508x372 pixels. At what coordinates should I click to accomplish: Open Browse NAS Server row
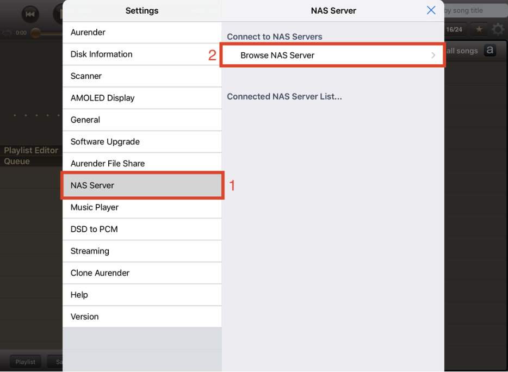[x=333, y=55]
